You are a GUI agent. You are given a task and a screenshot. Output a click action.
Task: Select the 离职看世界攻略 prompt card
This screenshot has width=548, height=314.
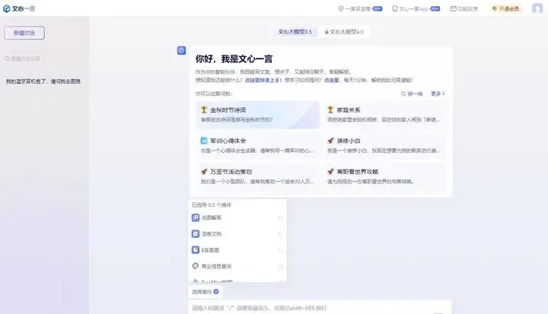[384, 176]
